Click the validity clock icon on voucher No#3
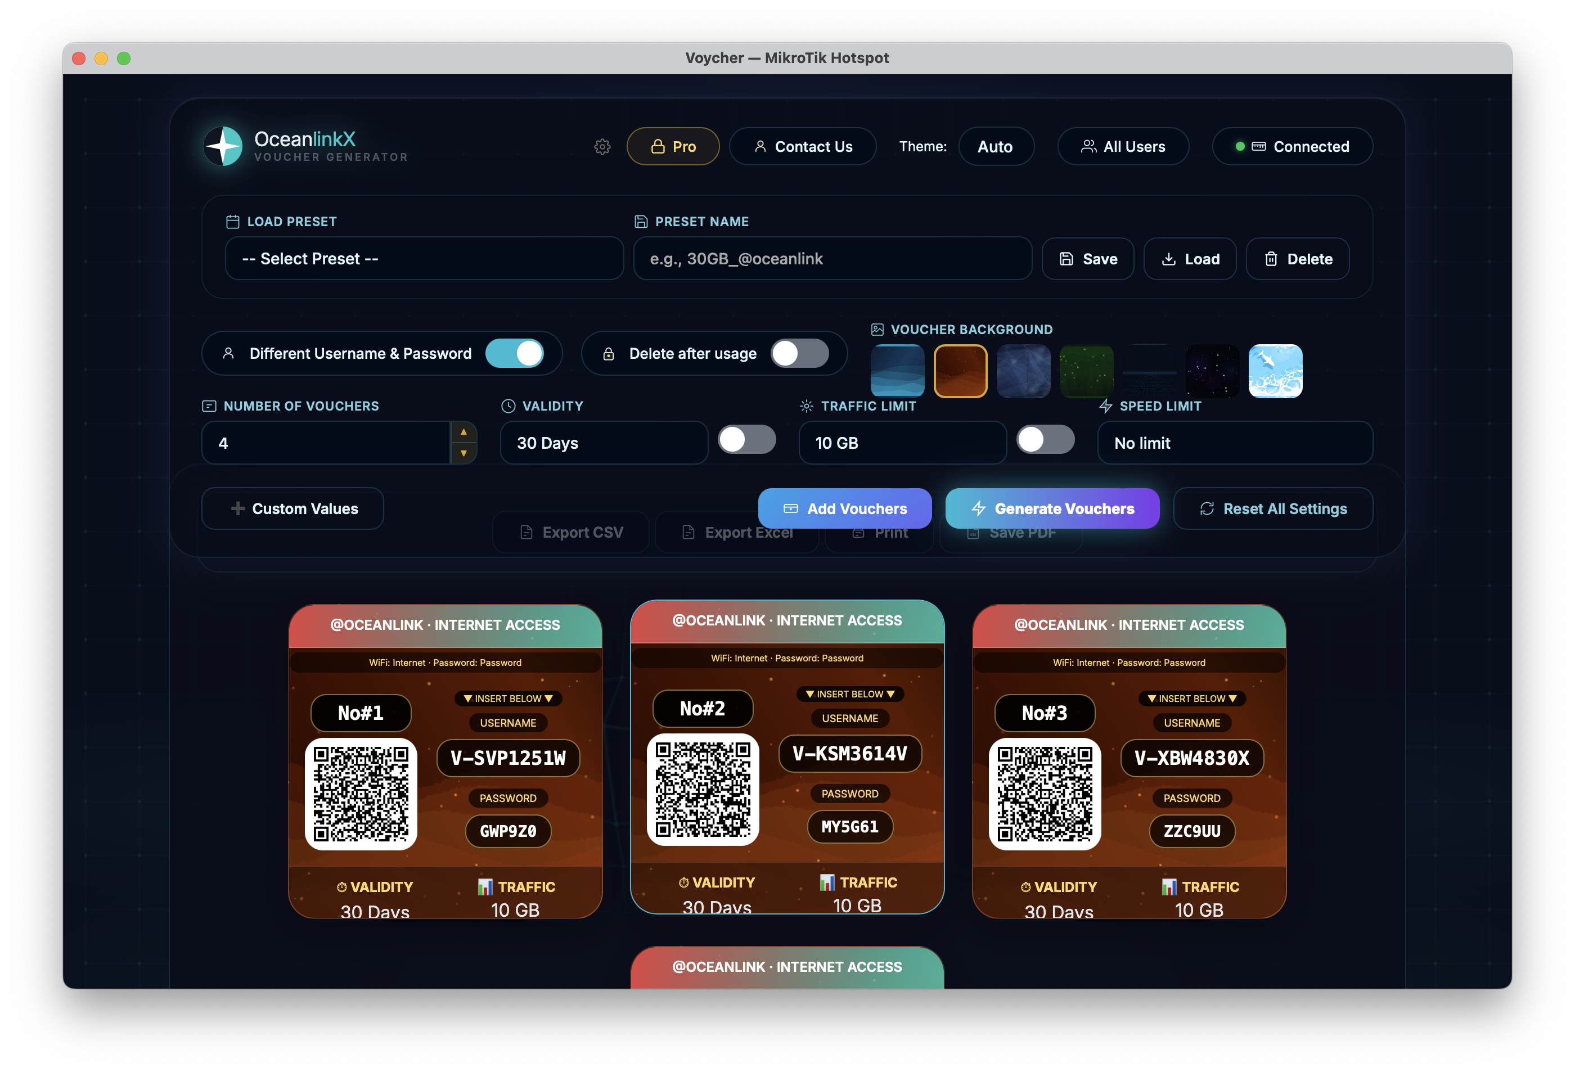The height and width of the screenshot is (1072, 1575). pos(1025,887)
